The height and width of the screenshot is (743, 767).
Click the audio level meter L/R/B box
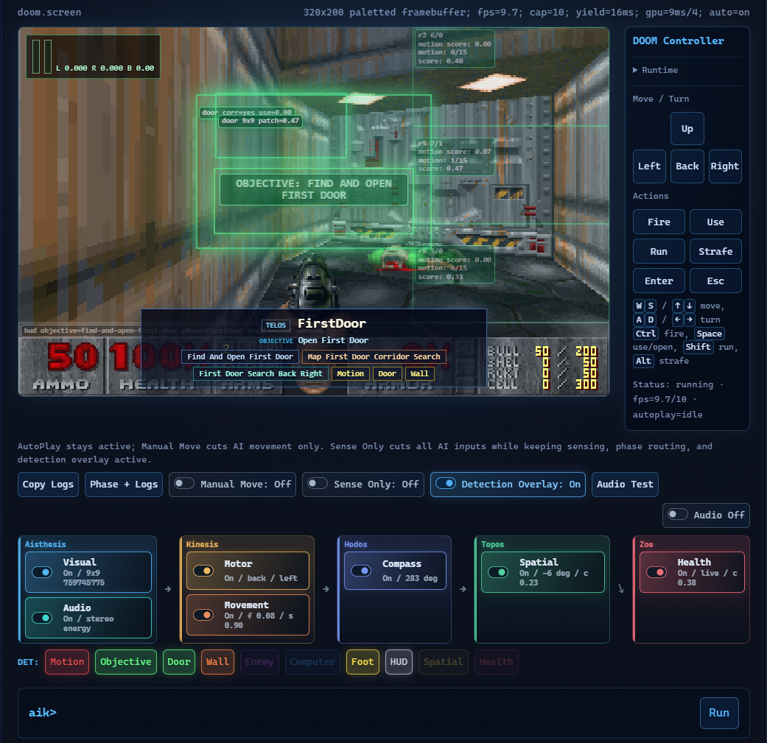[x=93, y=57]
